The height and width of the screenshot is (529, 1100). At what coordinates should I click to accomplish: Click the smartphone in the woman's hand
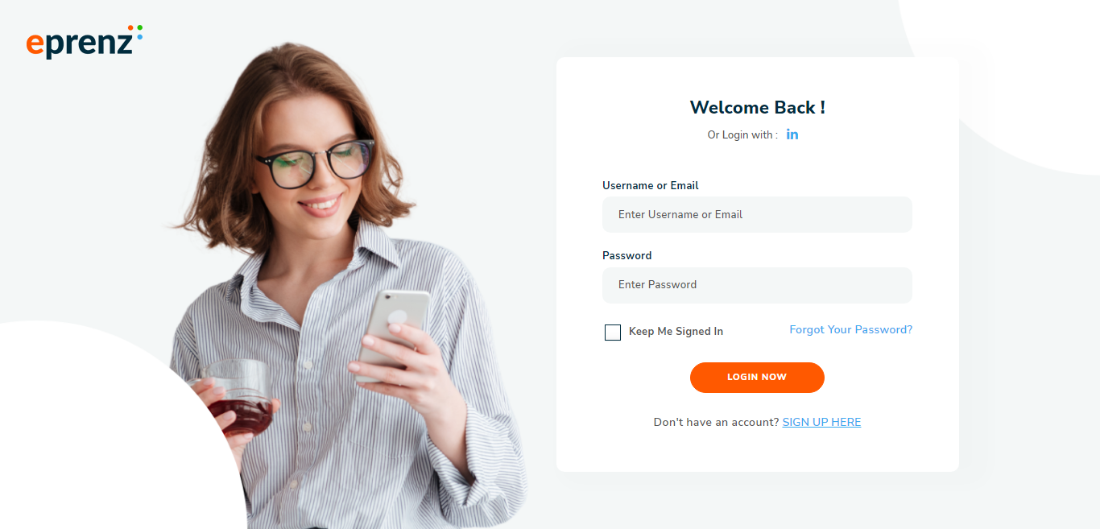point(394,332)
